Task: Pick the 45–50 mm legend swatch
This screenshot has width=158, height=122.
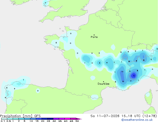Action: coord(73,119)
